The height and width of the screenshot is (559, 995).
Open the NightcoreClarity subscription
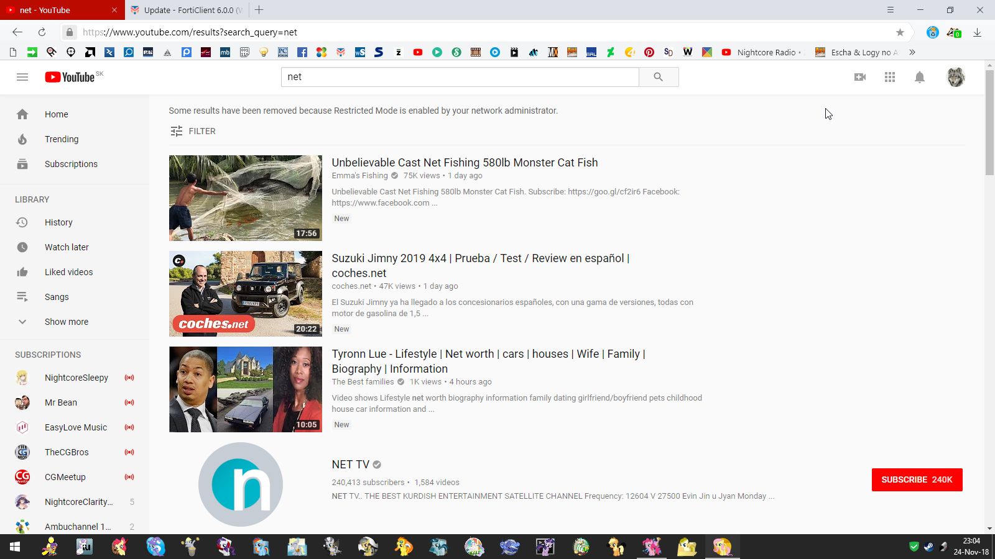point(75,502)
